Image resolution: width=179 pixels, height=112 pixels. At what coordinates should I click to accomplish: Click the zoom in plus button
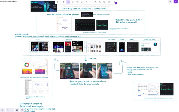pos(3,110)
